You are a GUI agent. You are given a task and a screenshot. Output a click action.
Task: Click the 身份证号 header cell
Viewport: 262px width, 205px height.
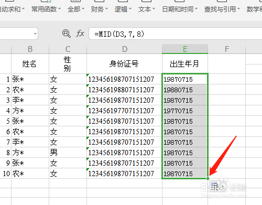pyautogui.click(x=124, y=63)
